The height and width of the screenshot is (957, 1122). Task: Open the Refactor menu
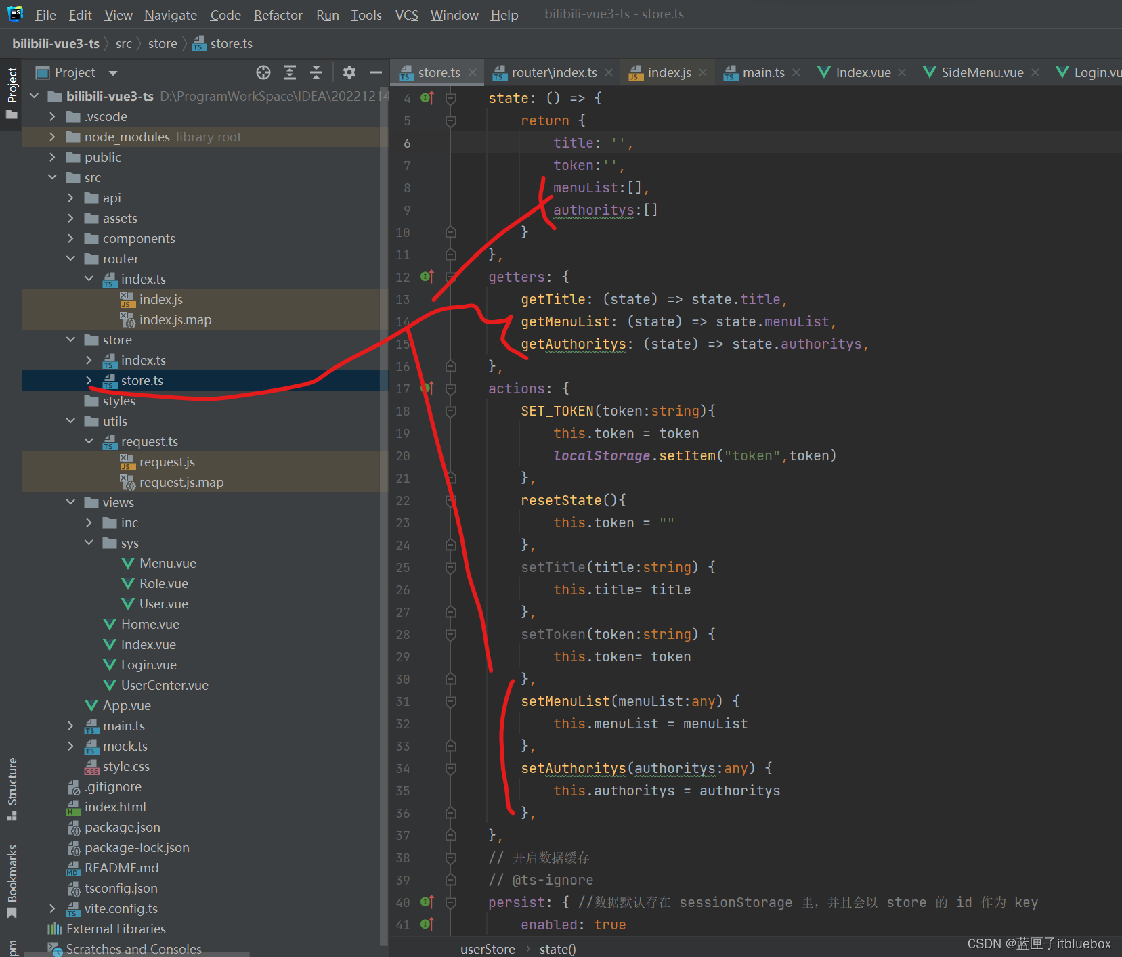pyautogui.click(x=278, y=15)
